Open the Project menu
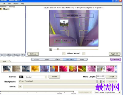The width and height of the screenshot is (124, 95). [16, 4]
